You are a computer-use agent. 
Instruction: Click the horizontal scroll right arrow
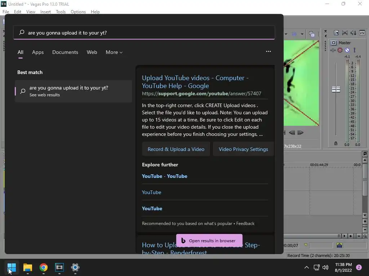[344, 236]
